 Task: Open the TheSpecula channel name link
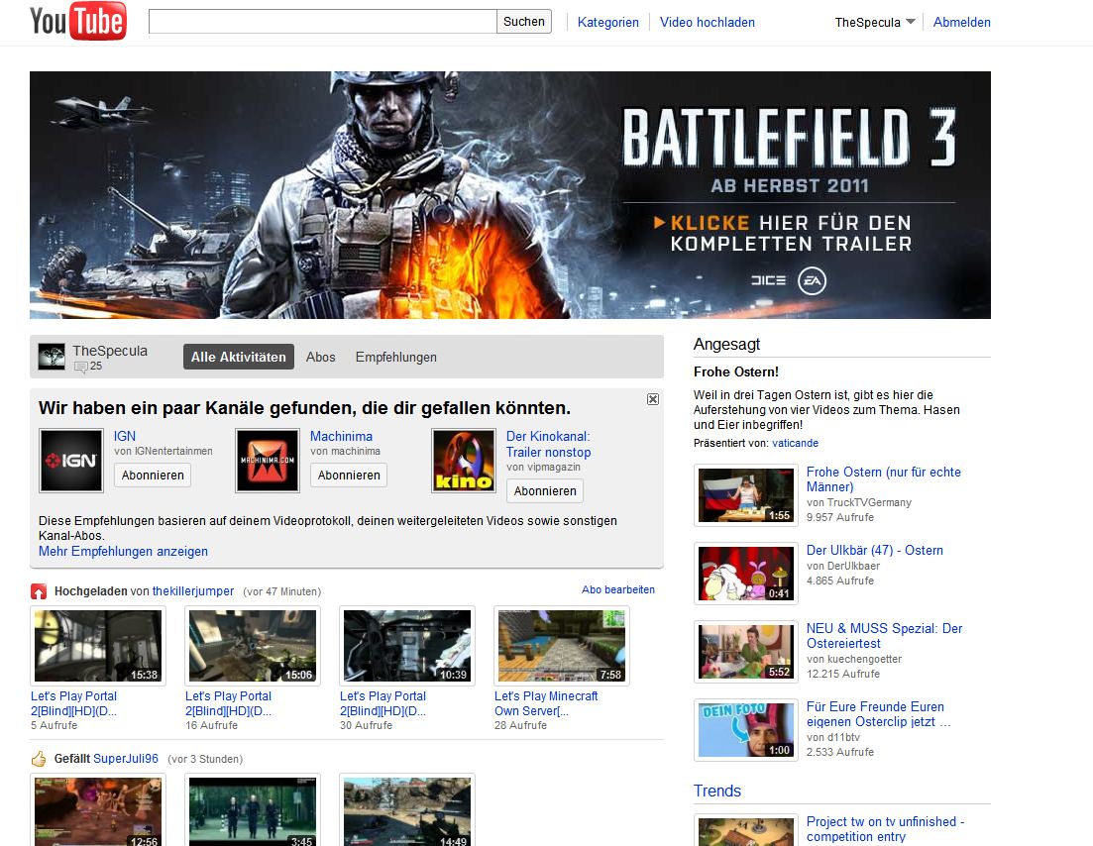[110, 351]
